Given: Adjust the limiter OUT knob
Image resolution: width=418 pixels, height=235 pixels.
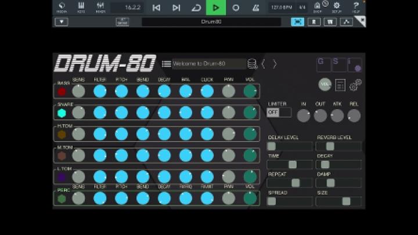Looking at the screenshot, I should pyautogui.click(x=320, y=116).
